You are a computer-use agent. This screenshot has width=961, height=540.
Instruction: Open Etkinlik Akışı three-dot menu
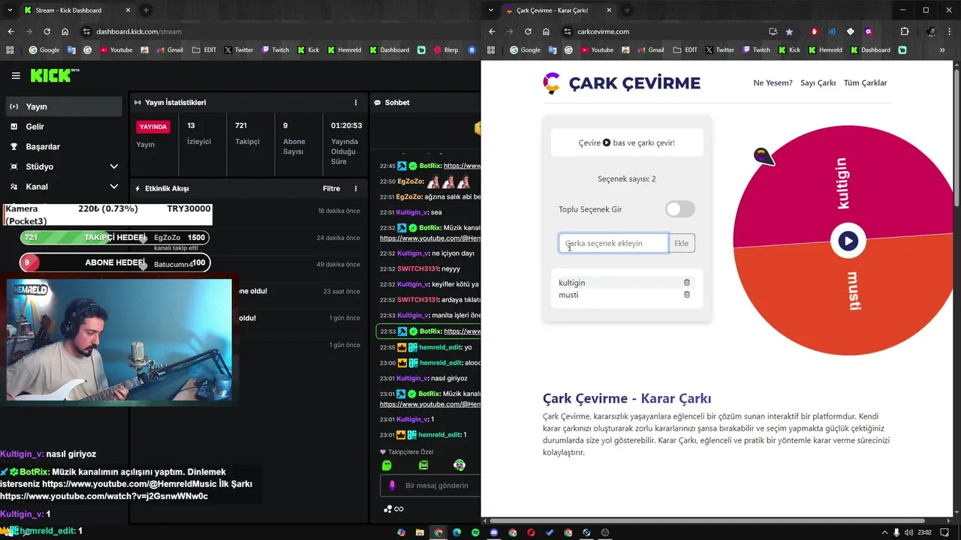(356, 188)
